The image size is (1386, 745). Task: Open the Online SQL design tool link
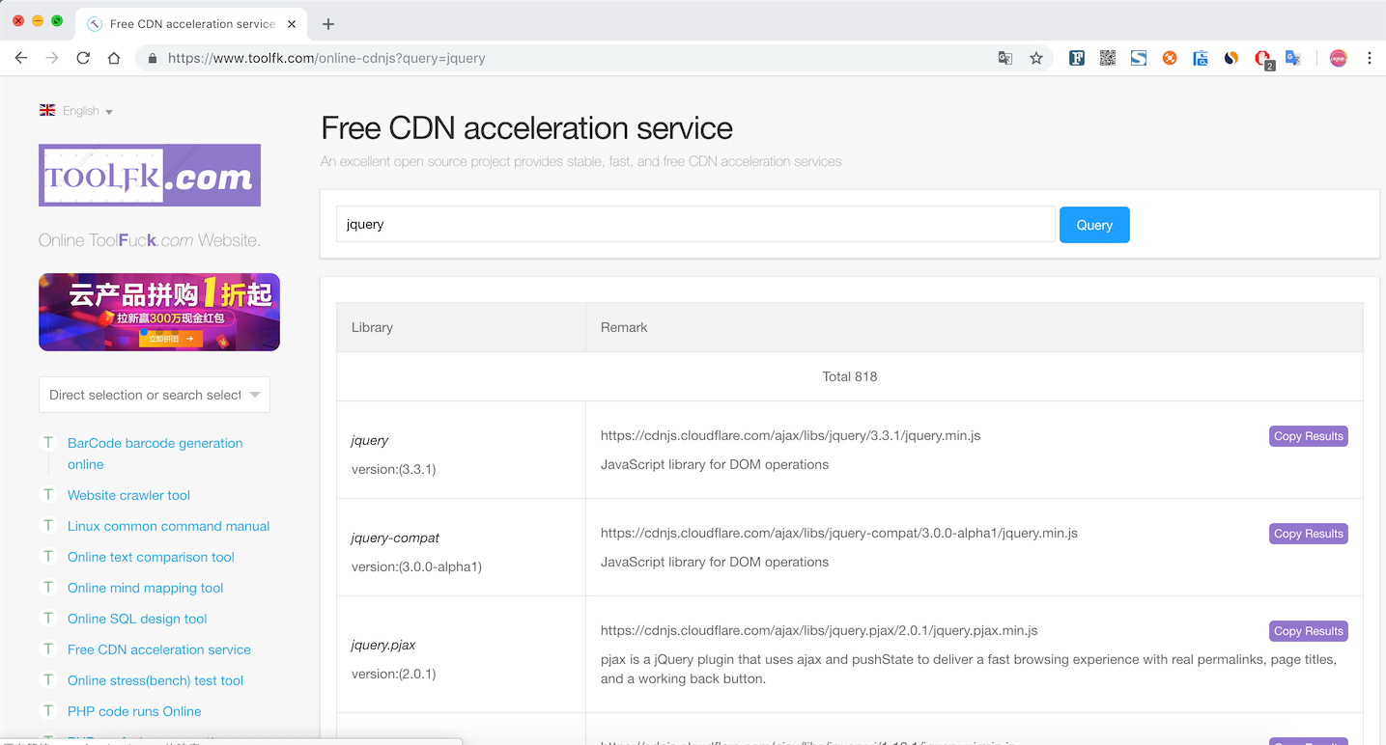[137, 619]
